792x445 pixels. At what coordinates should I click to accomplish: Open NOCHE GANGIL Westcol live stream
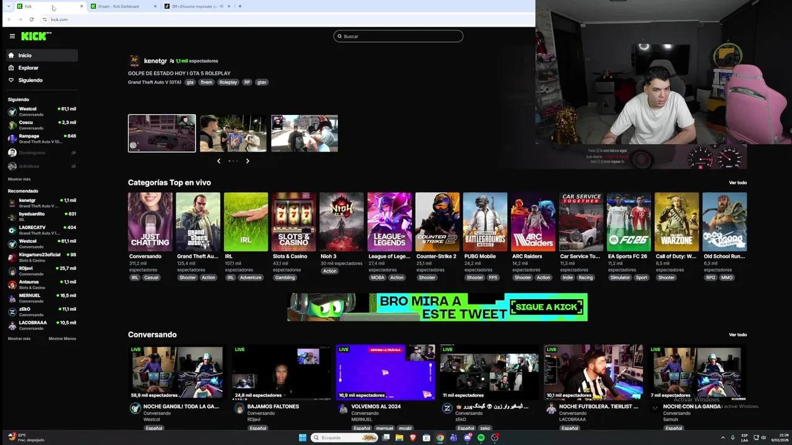coord(178,372)
